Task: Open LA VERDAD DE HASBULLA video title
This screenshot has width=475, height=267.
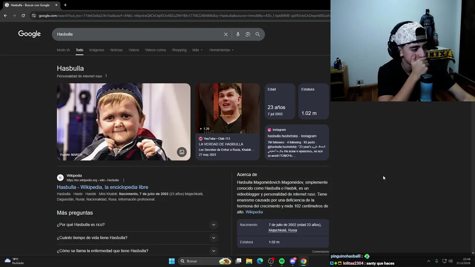Action: [x=221, y=144]
